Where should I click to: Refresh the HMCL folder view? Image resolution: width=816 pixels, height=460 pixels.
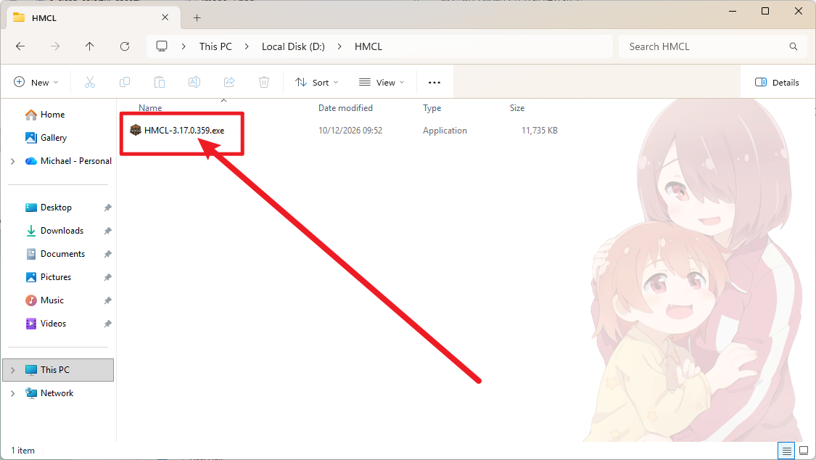click(x=124, y=46)
